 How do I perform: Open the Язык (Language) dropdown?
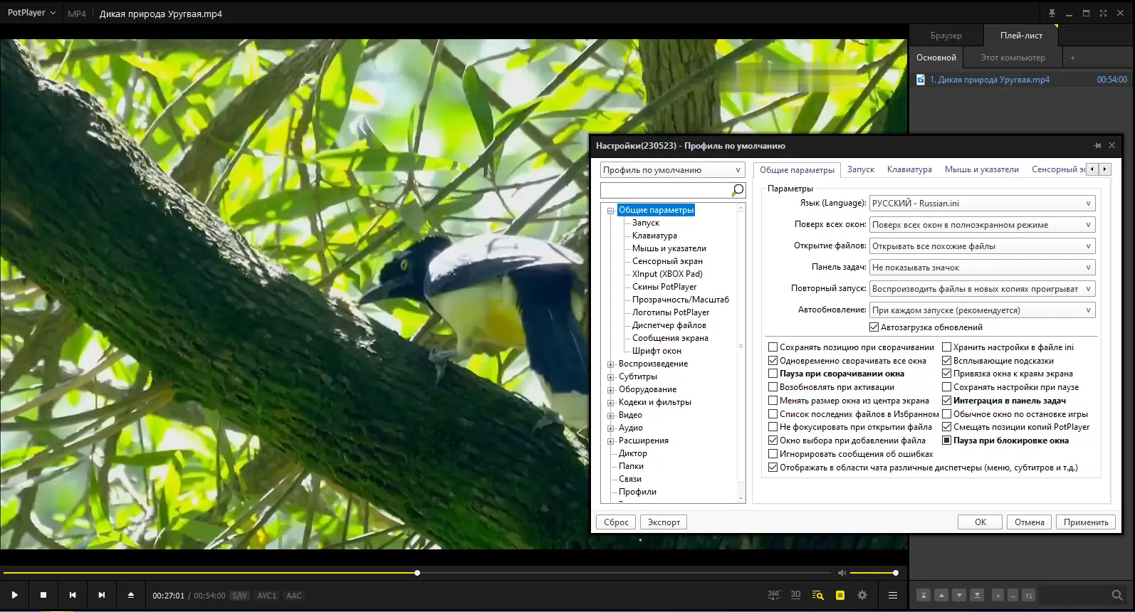(x=982, y=204)
